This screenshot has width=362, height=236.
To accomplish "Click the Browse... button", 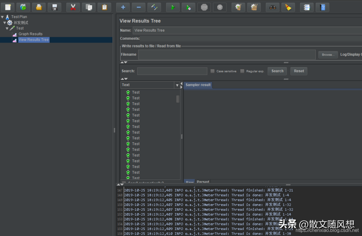I will (x=328, y=54).
